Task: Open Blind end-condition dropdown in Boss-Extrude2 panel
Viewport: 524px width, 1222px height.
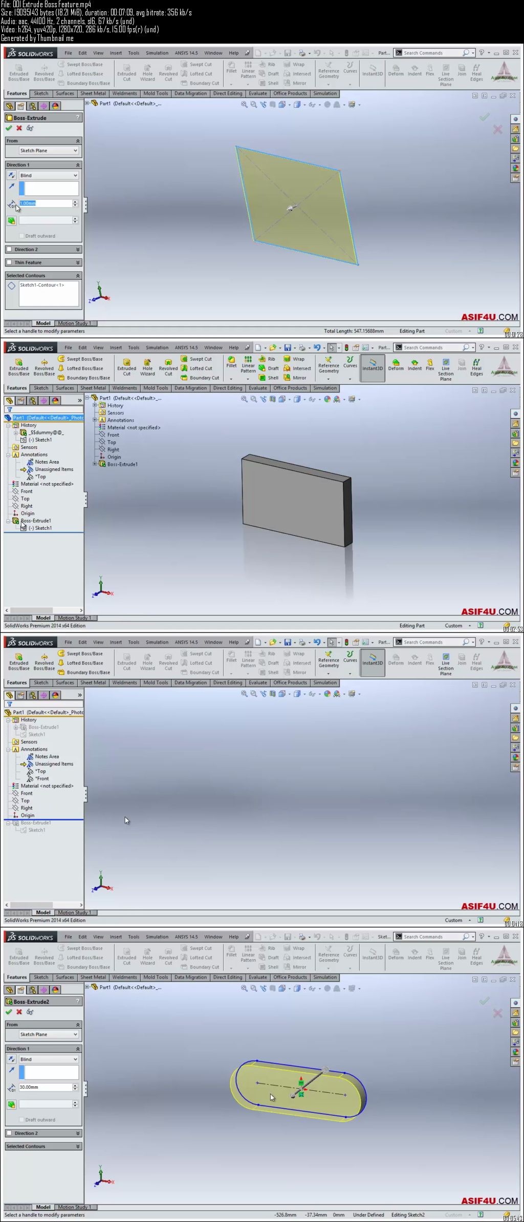Action: point(49,1059)
